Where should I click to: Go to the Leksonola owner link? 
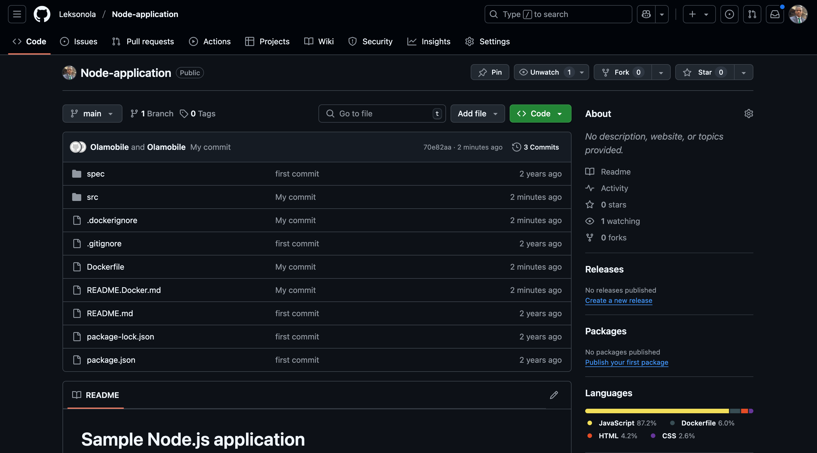click(77, 14)
